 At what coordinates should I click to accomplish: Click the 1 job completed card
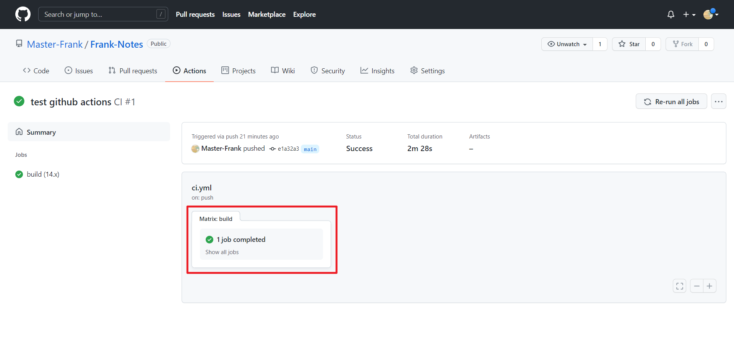(x=261, y=244)
